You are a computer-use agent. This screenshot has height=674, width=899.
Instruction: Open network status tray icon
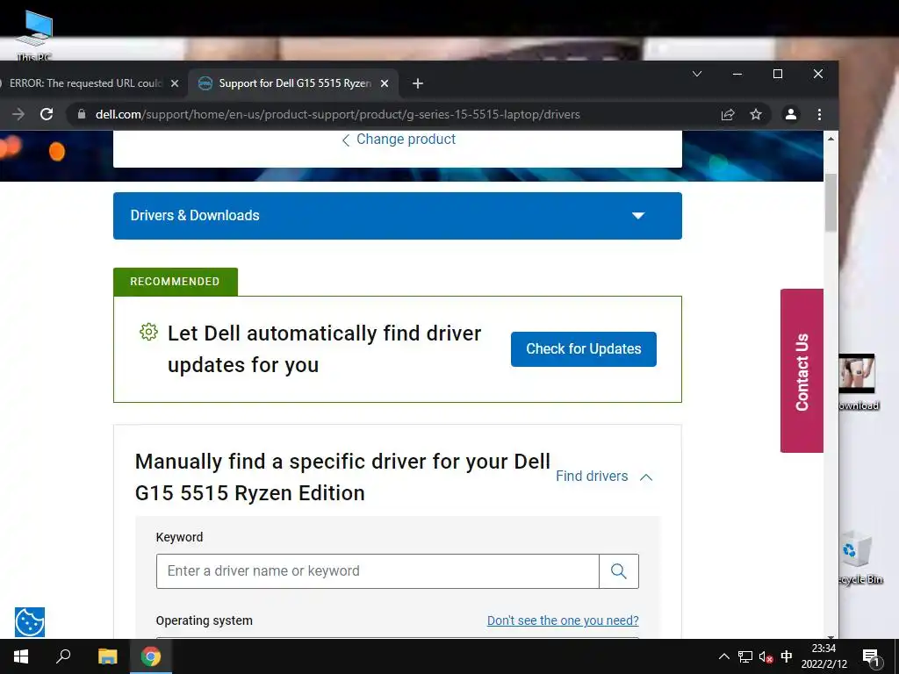pyautogui.click(x=744, y=656)
